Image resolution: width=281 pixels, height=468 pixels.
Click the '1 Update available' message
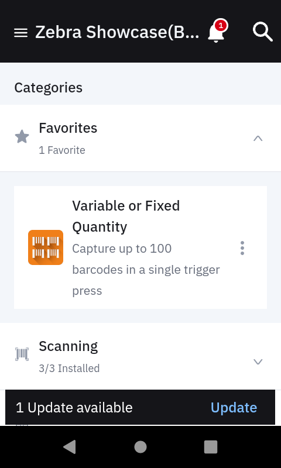point(74,408)
